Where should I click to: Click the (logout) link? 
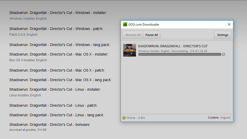pyautogui.click(x=225, y=118)
